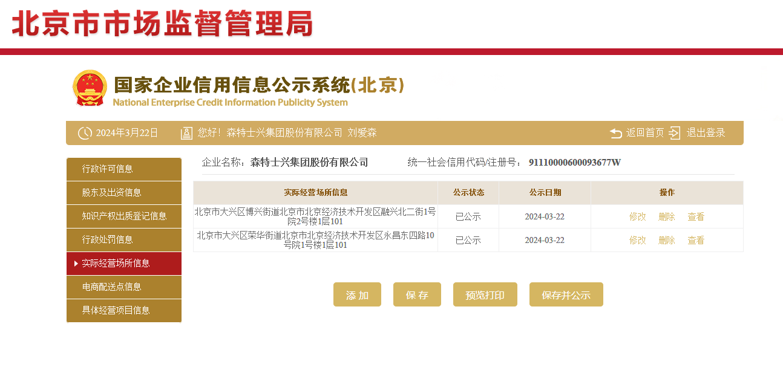
Task: Click the 实际经营场所信息 column header
Action: [316, 193]
